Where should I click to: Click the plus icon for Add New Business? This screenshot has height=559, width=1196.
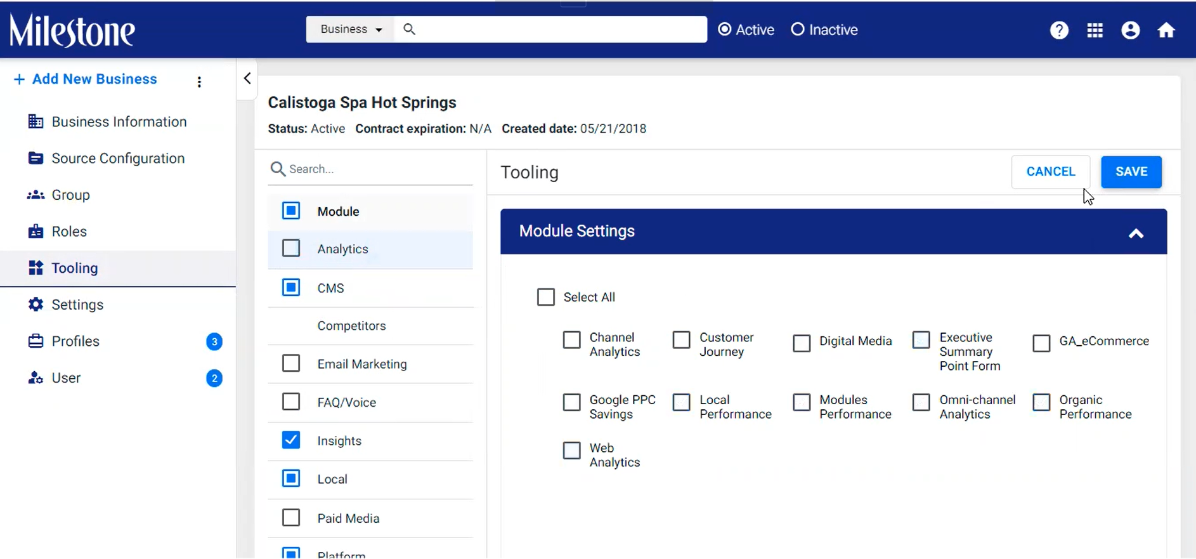[x=19, y=79]
